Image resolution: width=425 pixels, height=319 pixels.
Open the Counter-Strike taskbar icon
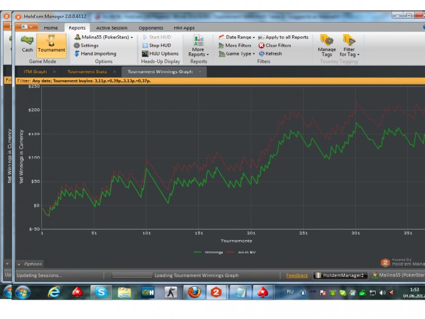171,292
